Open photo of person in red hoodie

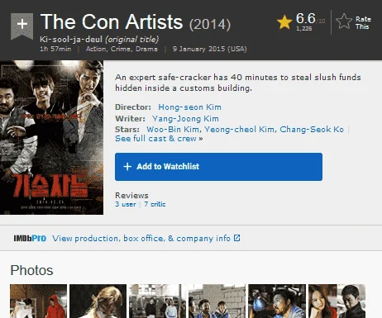(38, 301)
